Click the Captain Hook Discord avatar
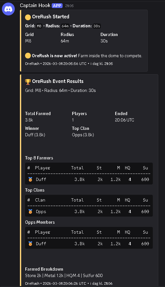Image resolution: width=165 pixels, height=287 pixels. 8,9
